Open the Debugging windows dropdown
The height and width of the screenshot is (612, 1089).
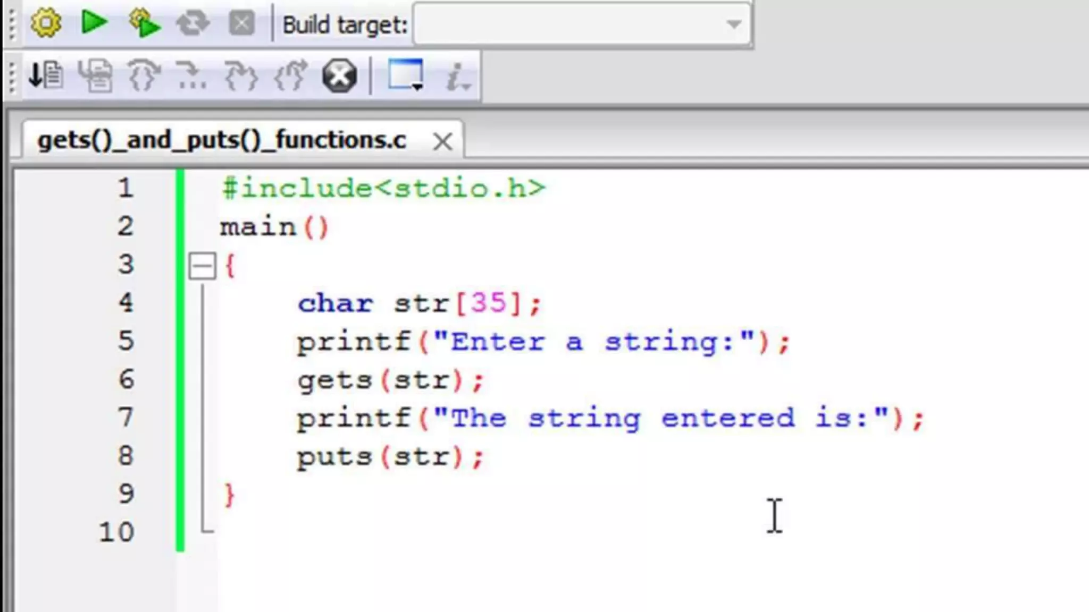[406, 75]
